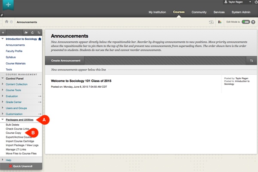
Task: Click the plus icon to add menu item
Action: coord(3,32)
